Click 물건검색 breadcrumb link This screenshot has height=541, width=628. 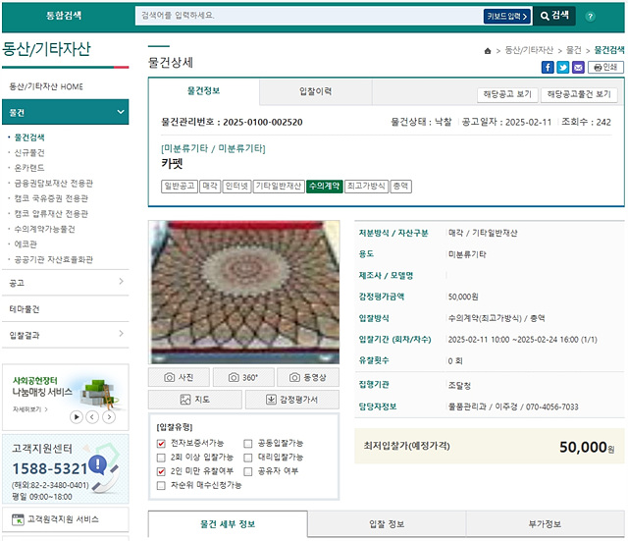tap(608, 50)
